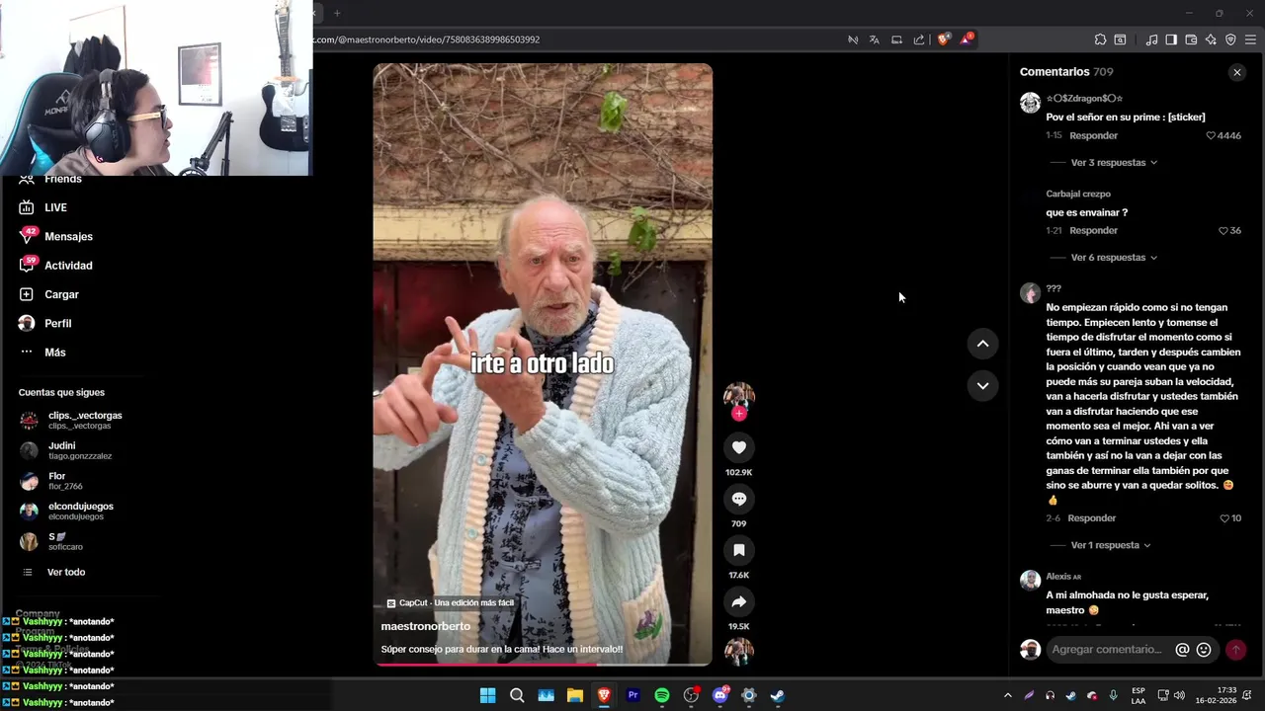The image size is (1265, 711).
Task: Like the 'que es envainar ?' comment
Action: click(1223, 230)
